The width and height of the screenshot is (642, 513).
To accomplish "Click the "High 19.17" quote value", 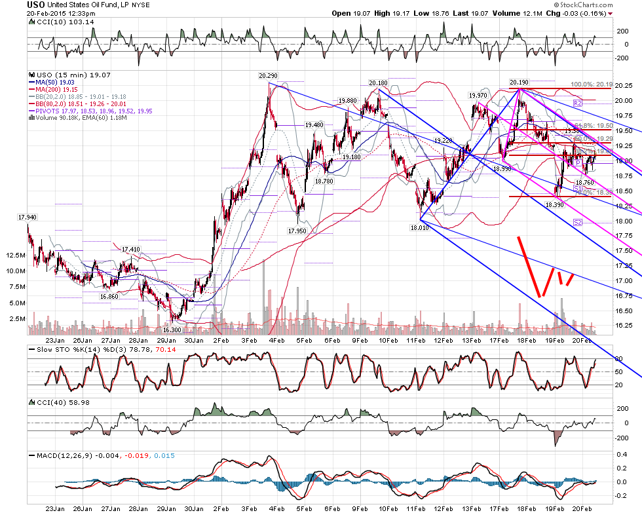I will pyautogui.click(x=392, y=14).
